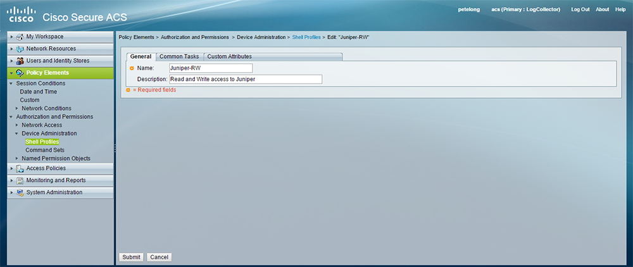Click the Monitoring and Reports icon
This screenshot has width=633, height=267.
tap(20, 180)
